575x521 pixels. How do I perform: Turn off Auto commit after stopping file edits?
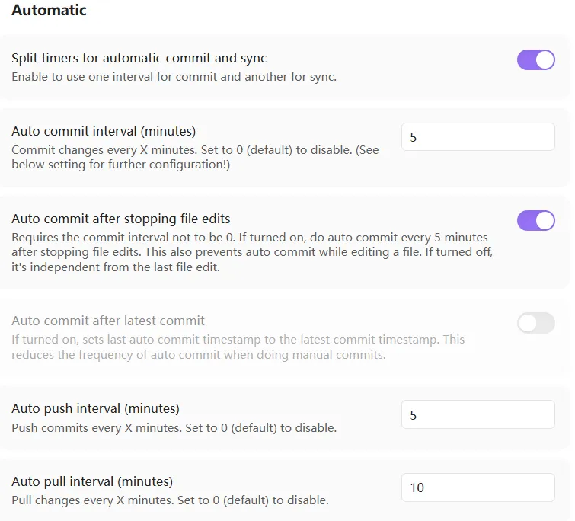(x=535, y=220)
